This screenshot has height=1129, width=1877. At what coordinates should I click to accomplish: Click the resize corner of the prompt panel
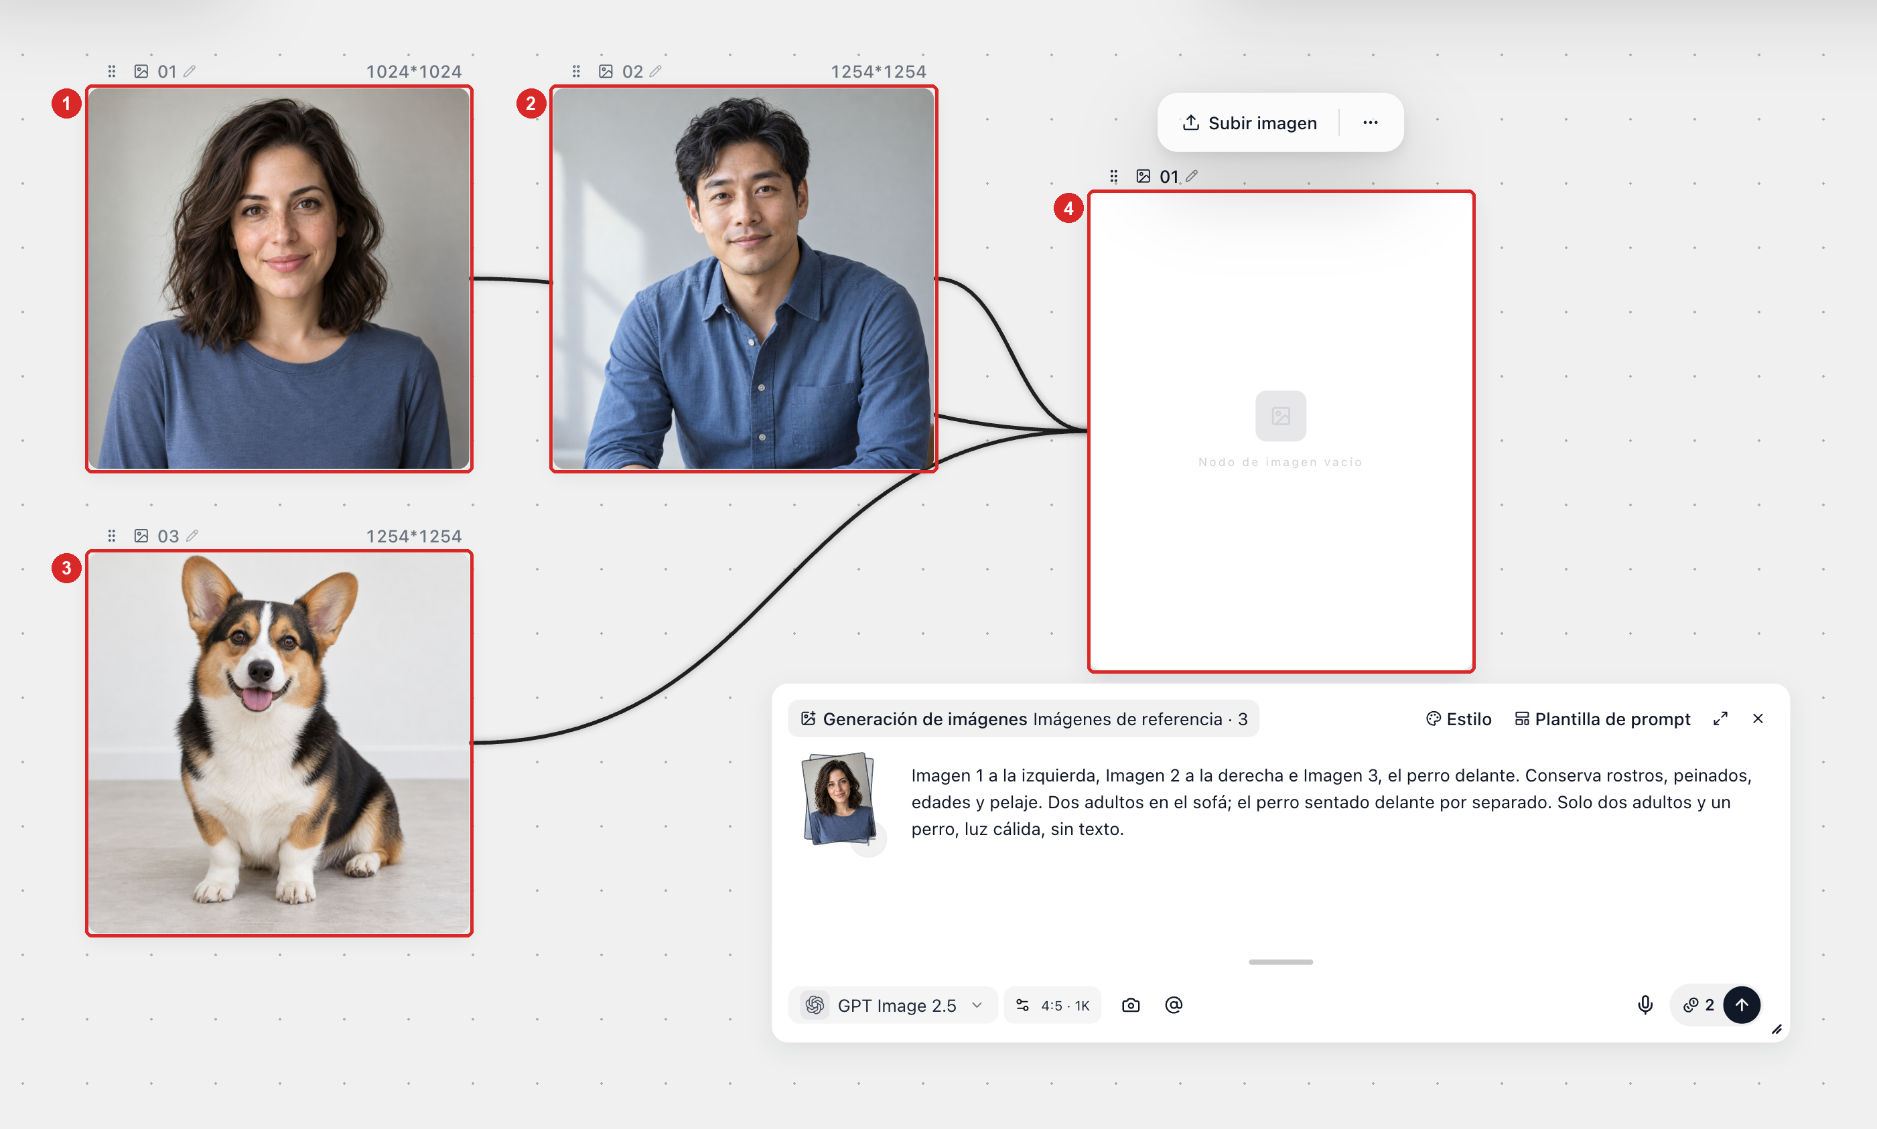1777,1029
